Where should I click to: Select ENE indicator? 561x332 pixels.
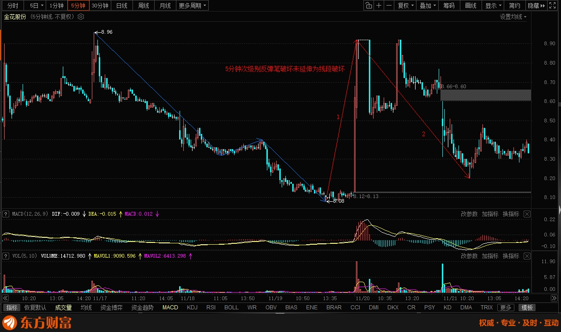pos(312,308)
